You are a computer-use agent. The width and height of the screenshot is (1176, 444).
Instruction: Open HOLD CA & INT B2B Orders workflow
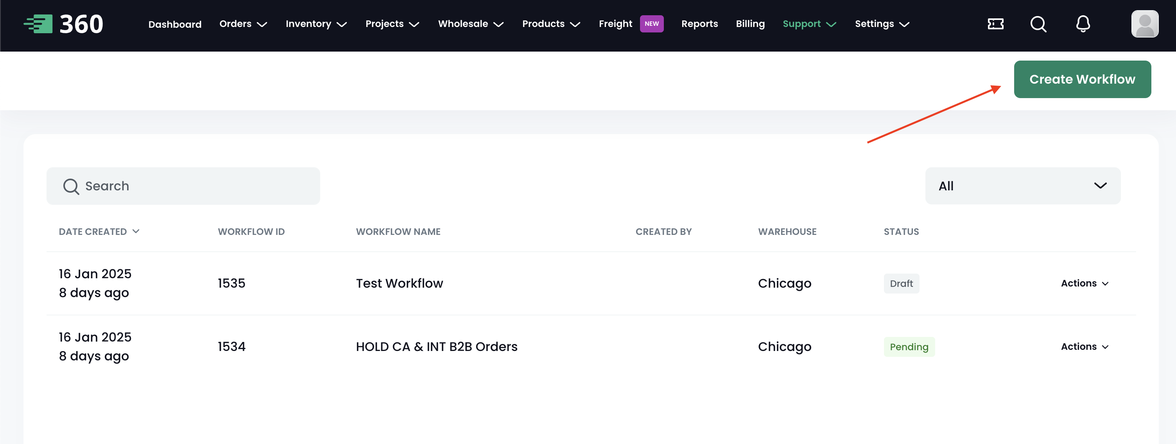[x=436, y=347]
